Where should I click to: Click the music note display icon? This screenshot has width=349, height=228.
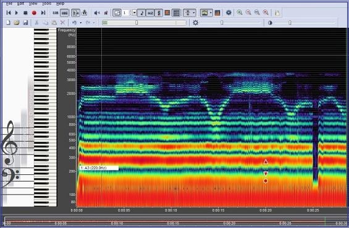pos(141,13)
